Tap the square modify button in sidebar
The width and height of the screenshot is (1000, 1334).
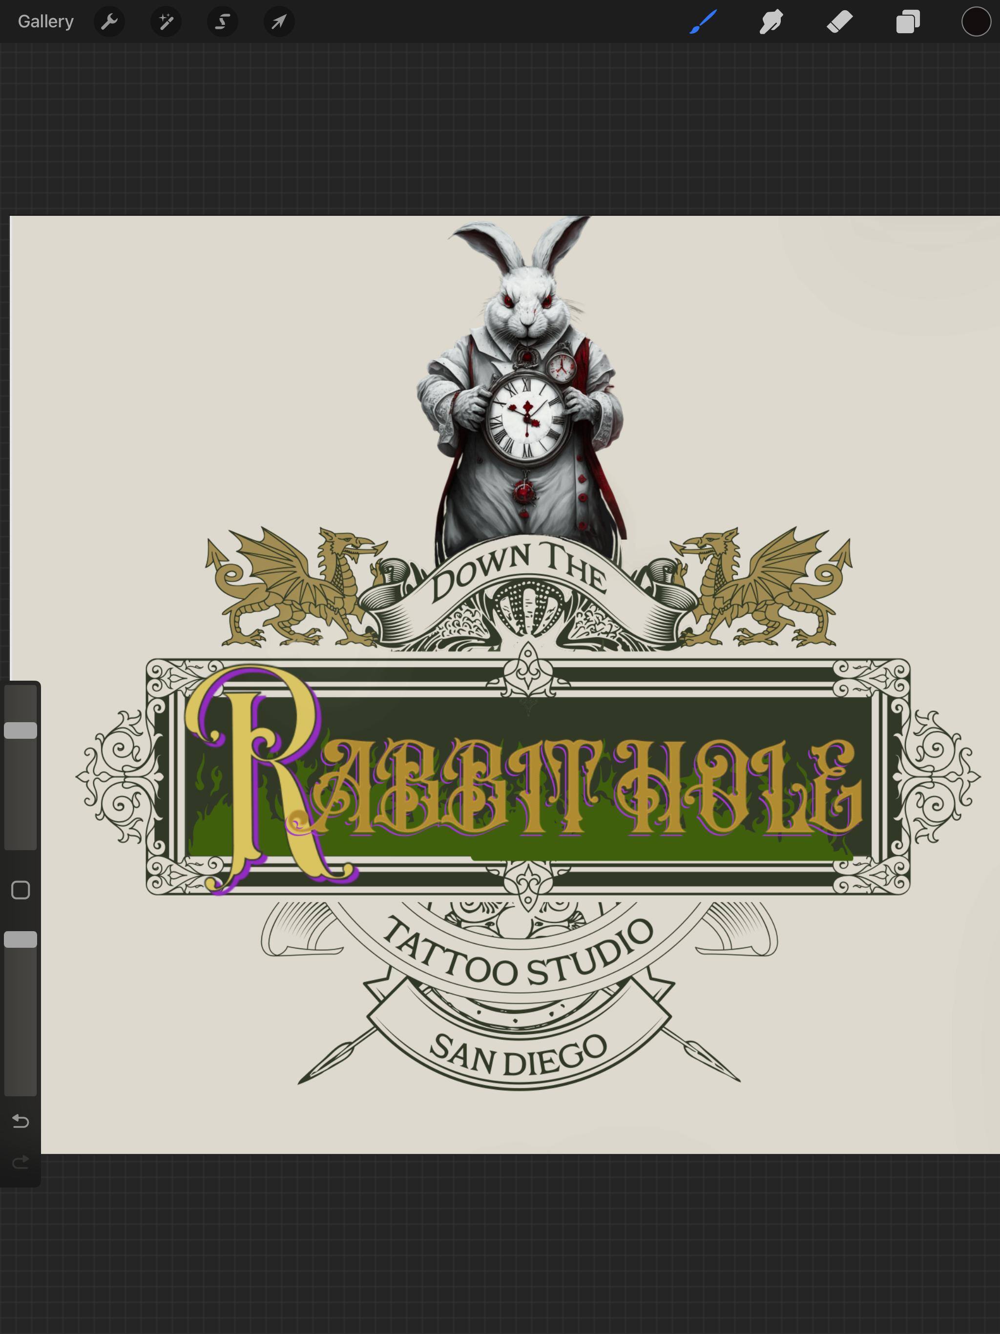click(21, 890)
